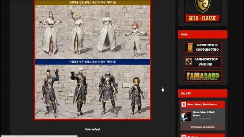The image size is (244, 137).
Task: Click the VK logo icon in the Bless Online widget header
Action: pos(184,104)
